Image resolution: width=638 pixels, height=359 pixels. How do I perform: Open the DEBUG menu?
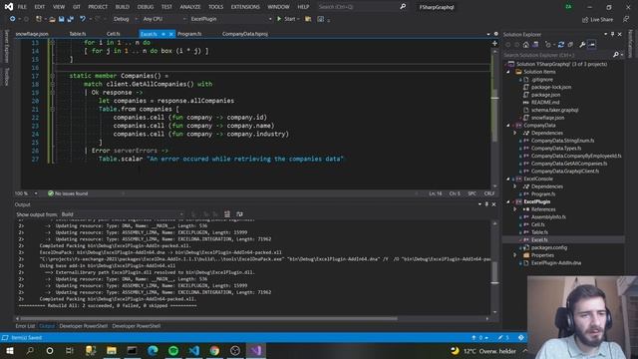(x=146, y=7)
